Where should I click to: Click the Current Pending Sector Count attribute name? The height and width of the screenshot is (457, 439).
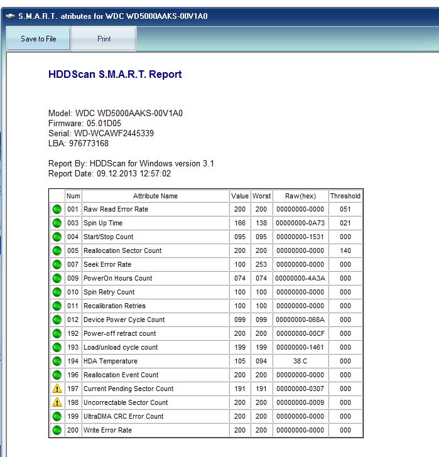128,389
